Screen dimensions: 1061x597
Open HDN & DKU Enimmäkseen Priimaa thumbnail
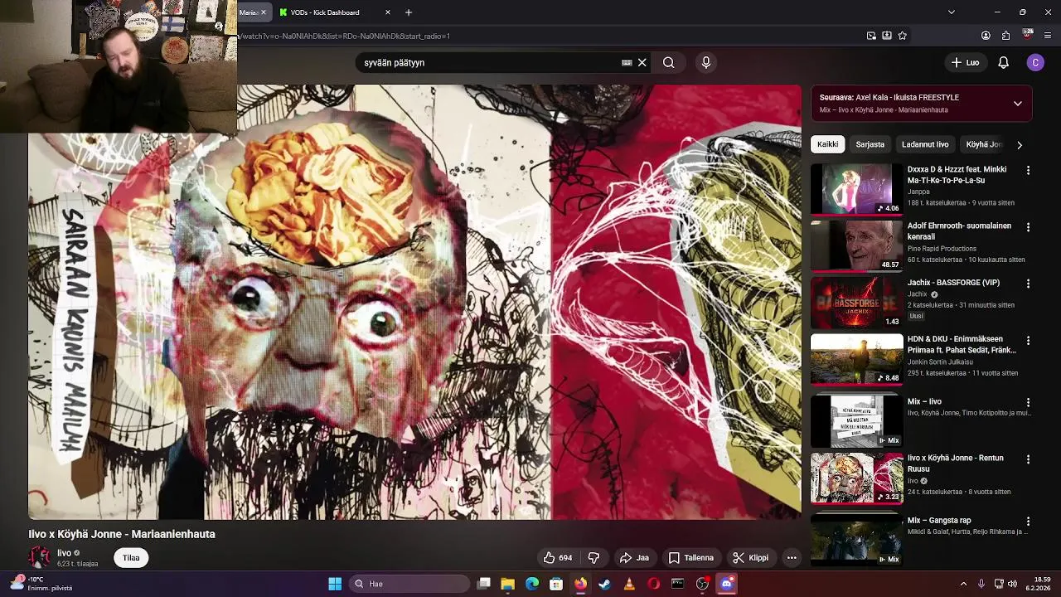point(857,359)
